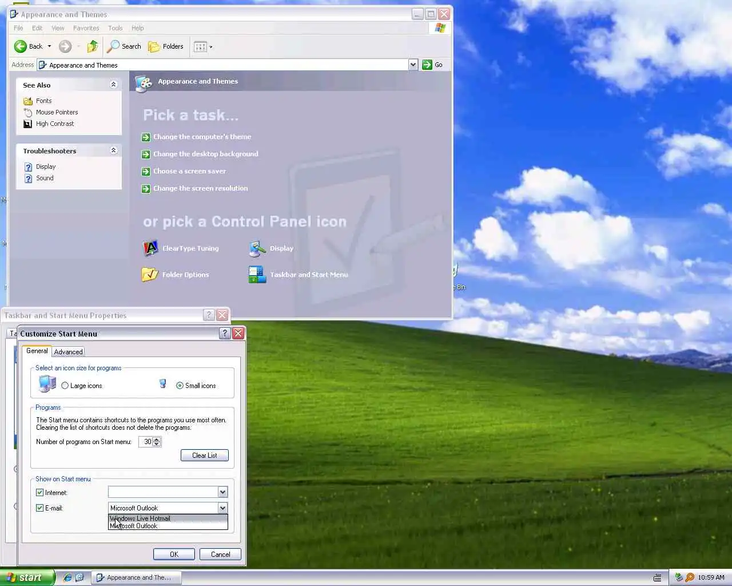Click the keyboard icon near system tray
732x586 pixels.
658,577
